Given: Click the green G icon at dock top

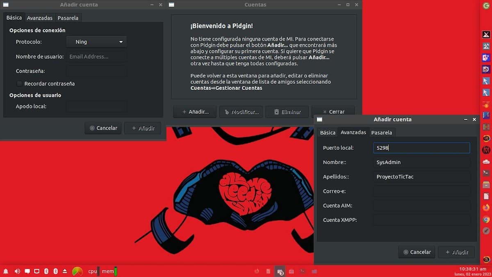Looking at the screenshot, I should click(486, 6).
